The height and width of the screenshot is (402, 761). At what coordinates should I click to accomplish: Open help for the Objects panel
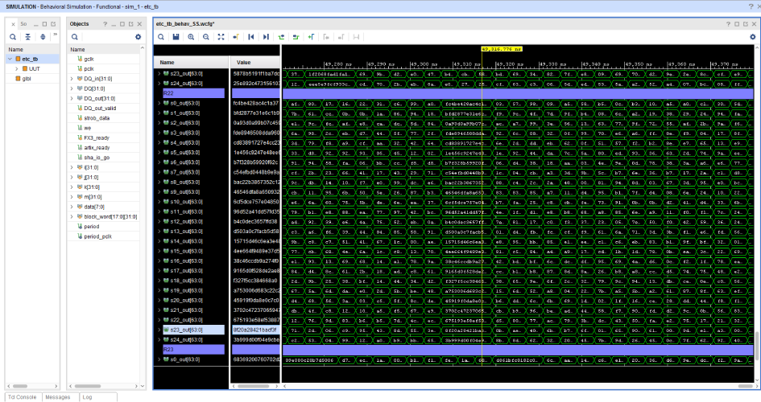105,24
